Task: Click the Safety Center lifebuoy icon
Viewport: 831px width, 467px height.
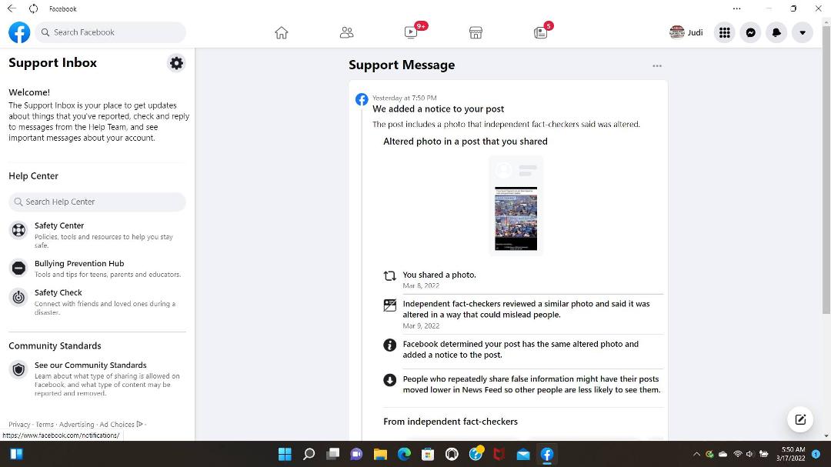Action: pos(18,230)
